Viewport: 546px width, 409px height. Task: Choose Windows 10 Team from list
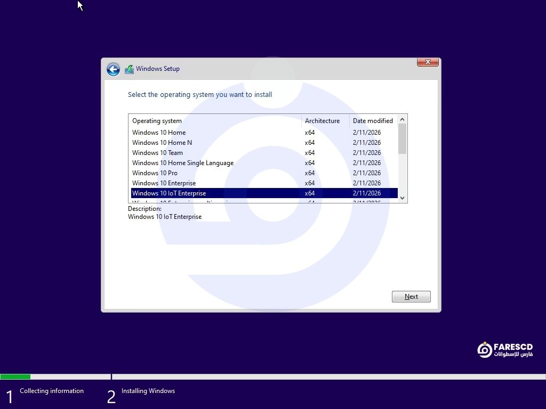click(x=157, y=153)
